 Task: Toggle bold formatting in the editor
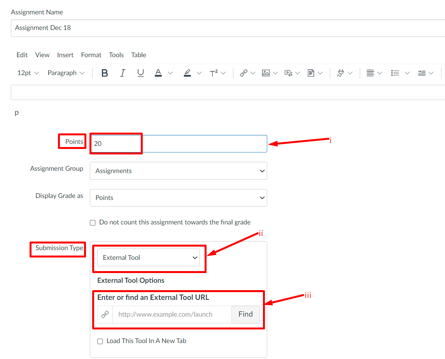(x=104, y=73)
